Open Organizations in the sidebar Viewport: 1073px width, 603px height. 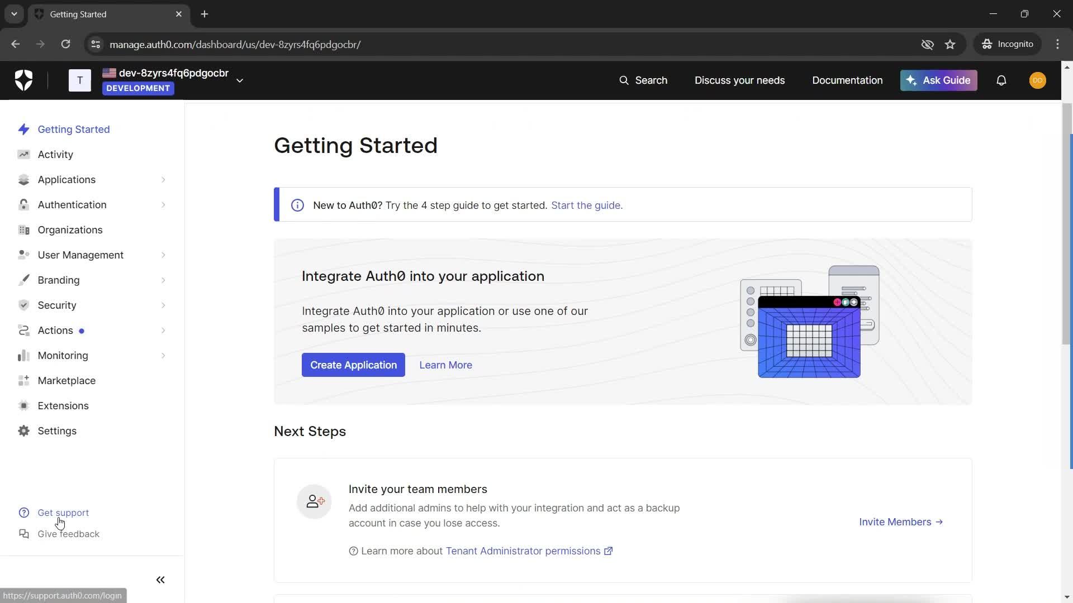(x=70, y=230)
